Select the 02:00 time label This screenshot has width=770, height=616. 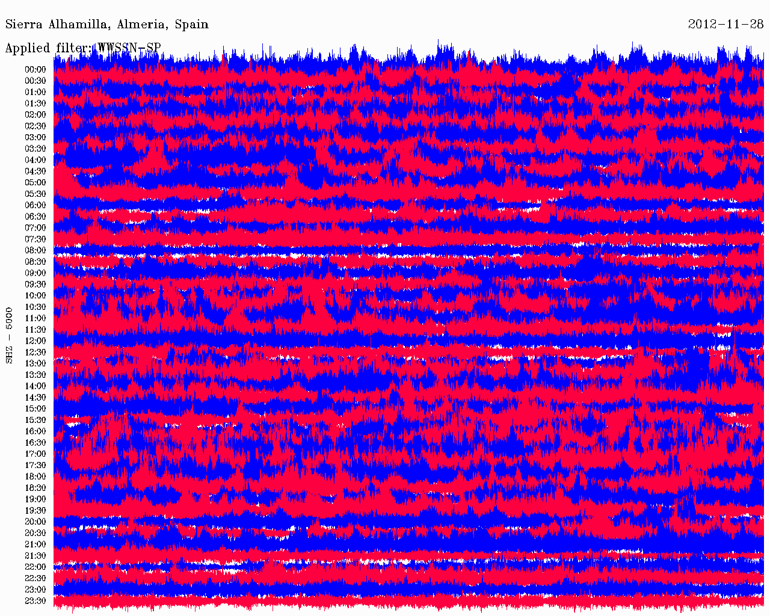click(35, 115)
